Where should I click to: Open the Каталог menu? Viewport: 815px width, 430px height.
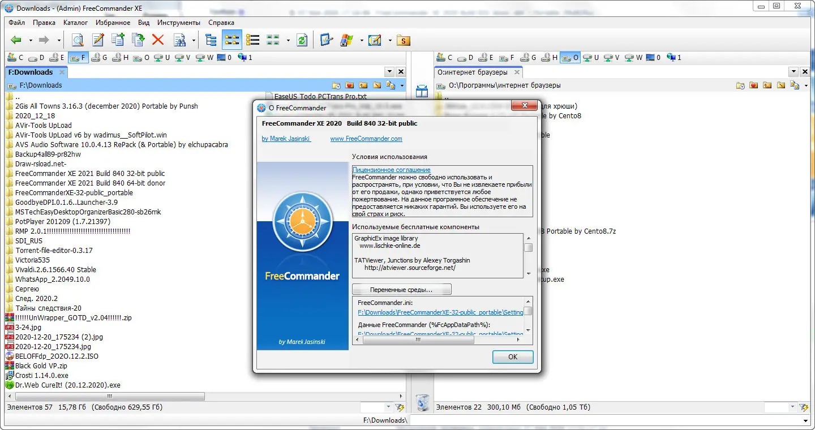point(76,23)
